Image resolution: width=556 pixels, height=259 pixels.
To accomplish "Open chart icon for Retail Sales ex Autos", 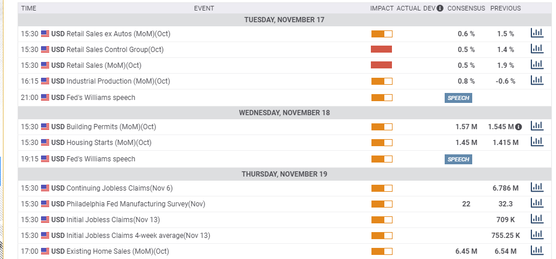I will coord(537,33).
